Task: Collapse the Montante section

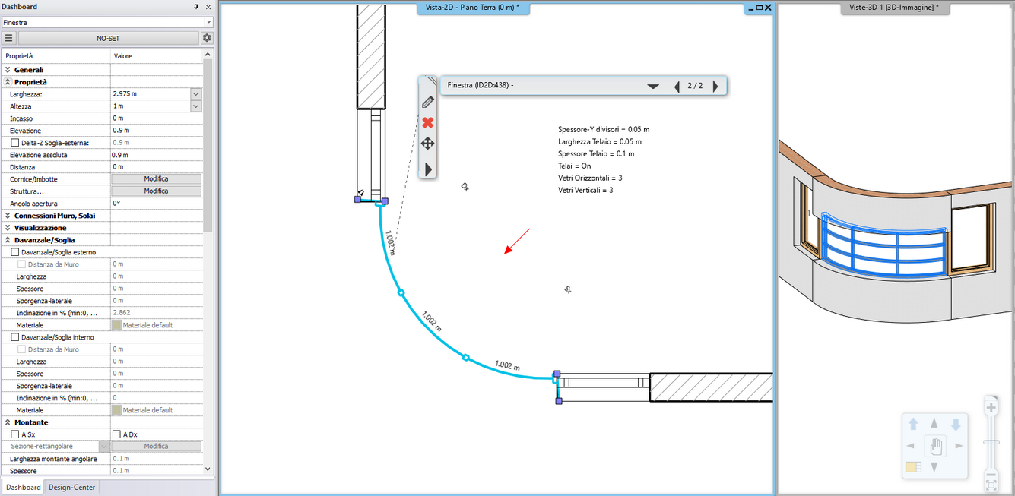Action: [8, 422]
